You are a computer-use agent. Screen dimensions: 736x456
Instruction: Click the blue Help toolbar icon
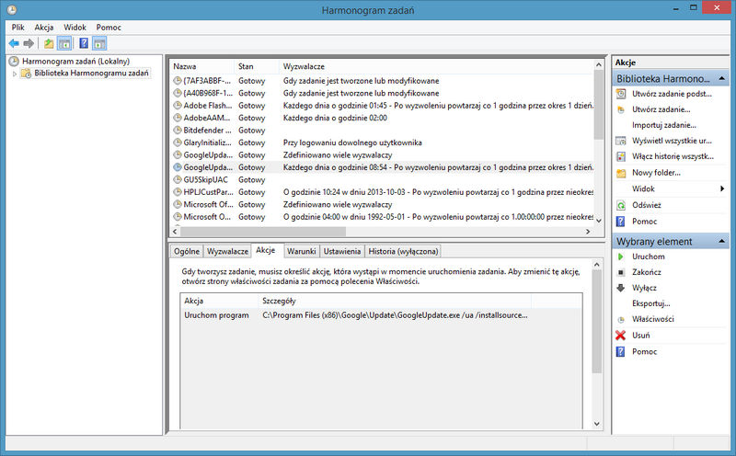click(x=84, y=43)
